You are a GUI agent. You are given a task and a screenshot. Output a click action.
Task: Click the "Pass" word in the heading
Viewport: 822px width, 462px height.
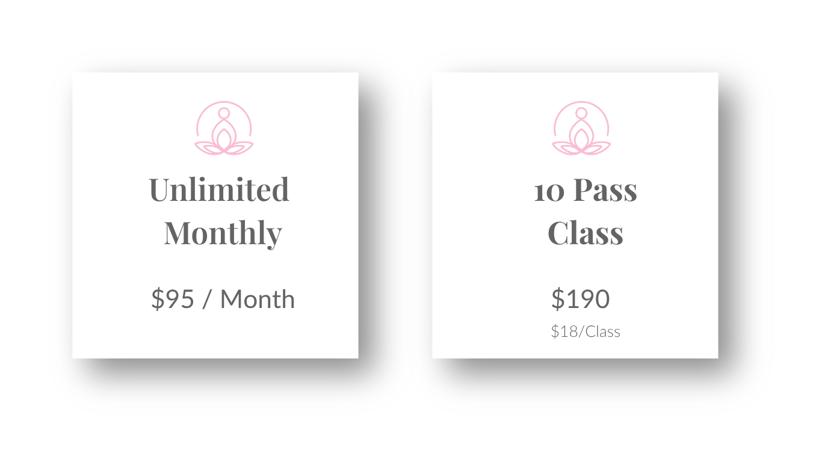(x=605, y=190)
